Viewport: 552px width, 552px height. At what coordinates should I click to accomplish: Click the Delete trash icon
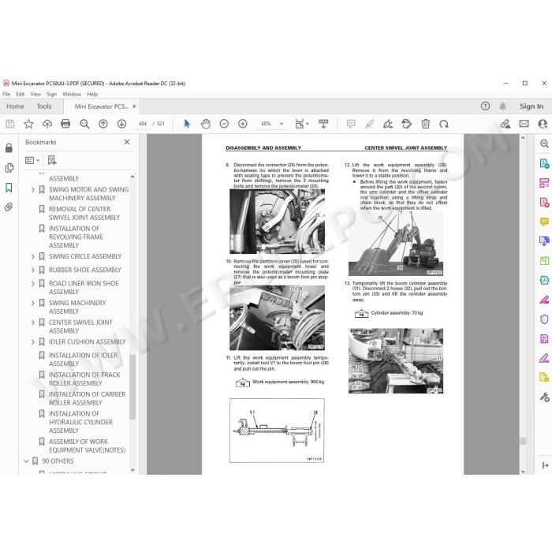pyautogui.click(x=426, y=124)
